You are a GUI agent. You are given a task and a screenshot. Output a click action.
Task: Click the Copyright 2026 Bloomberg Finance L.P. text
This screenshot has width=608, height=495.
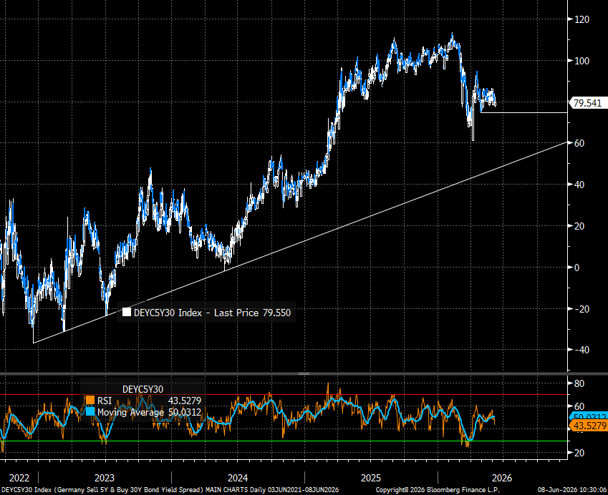437,490
